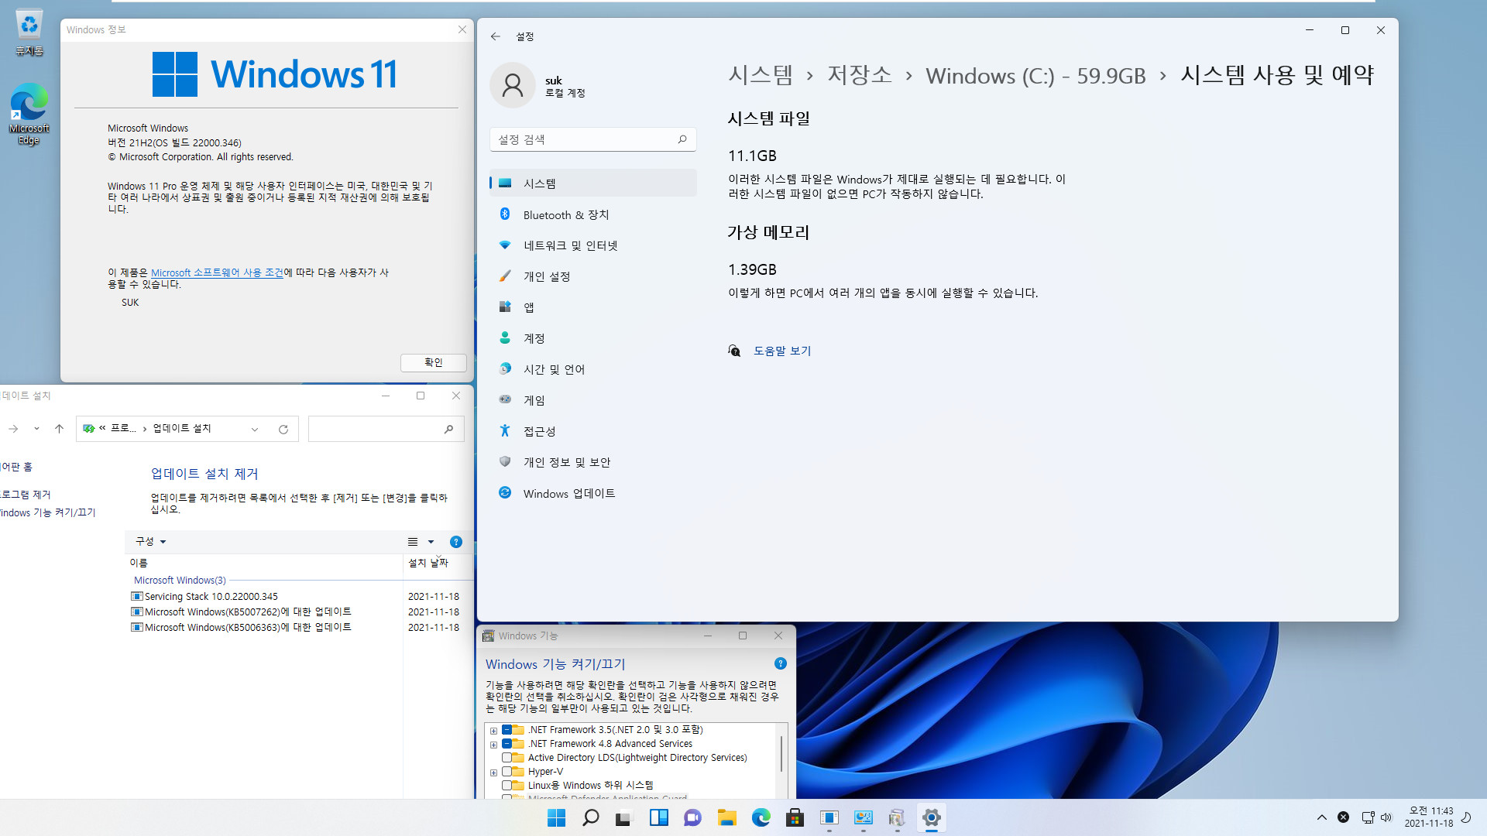The image size is (1487, 836).
Task: Click help icon in Installed Updates toolbar
Action: [456, 542]
